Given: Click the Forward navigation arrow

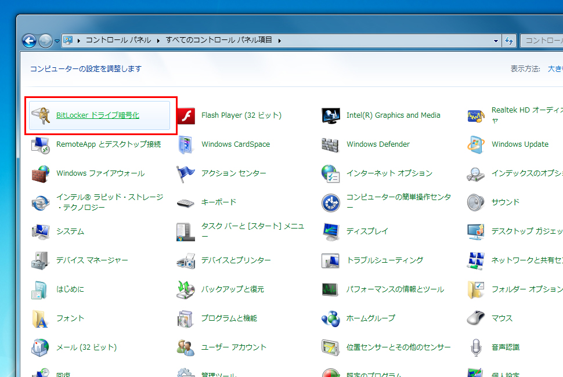Looking at the screenshot, I should click(x=45, y=41).
